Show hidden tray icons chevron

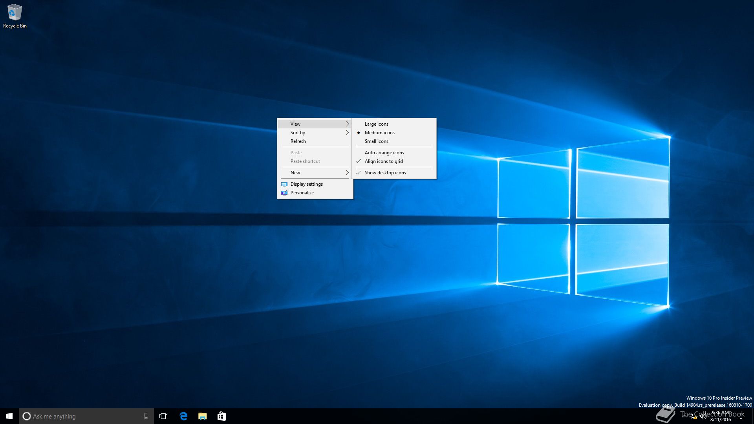684,415
